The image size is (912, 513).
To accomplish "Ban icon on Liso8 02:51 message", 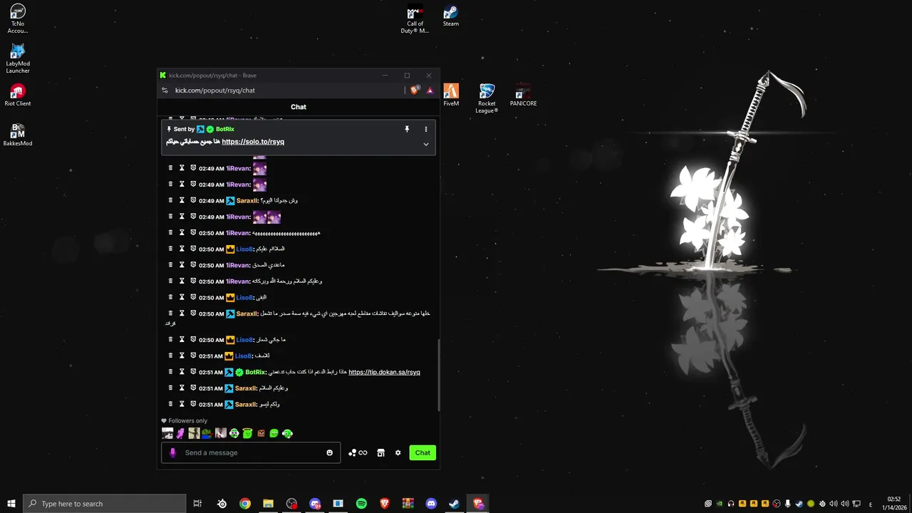I will (x=193, y=356).
